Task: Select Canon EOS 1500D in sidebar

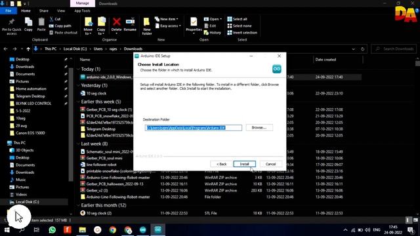Action: click(30, 133)
